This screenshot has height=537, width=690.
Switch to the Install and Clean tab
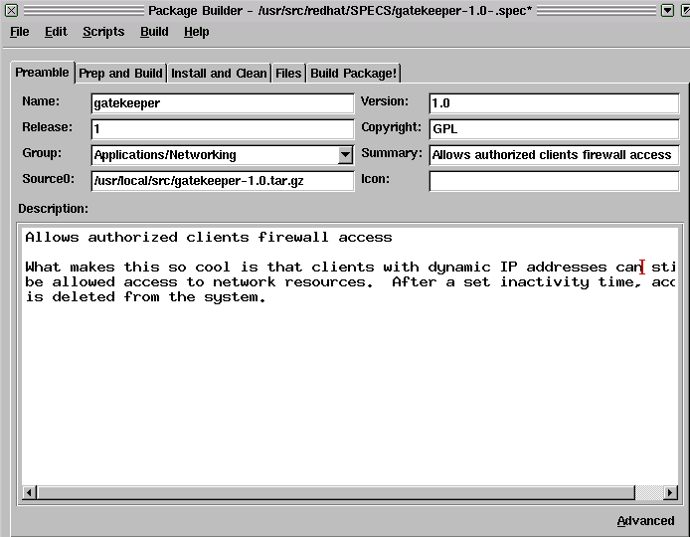pyautogui.click(x=219, y=74)
